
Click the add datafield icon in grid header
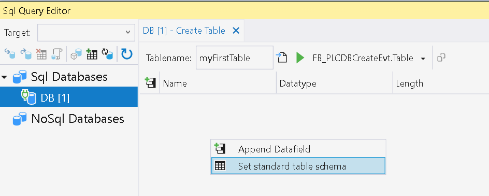pyautogui.click(x=150, y=83)
